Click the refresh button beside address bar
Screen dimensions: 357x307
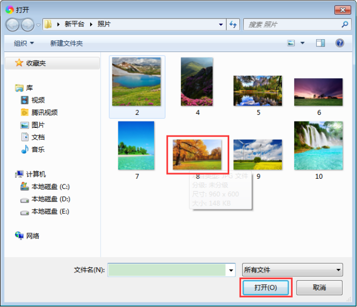point(233,24)
